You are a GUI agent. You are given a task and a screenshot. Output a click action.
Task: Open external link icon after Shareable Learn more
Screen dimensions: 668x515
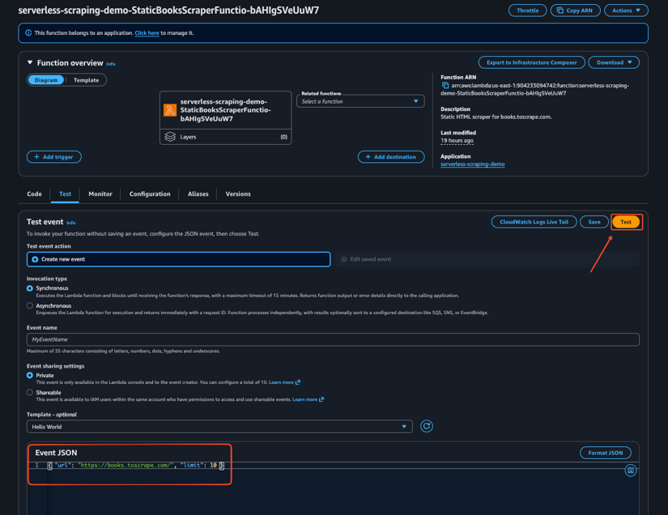pos(321,399)
